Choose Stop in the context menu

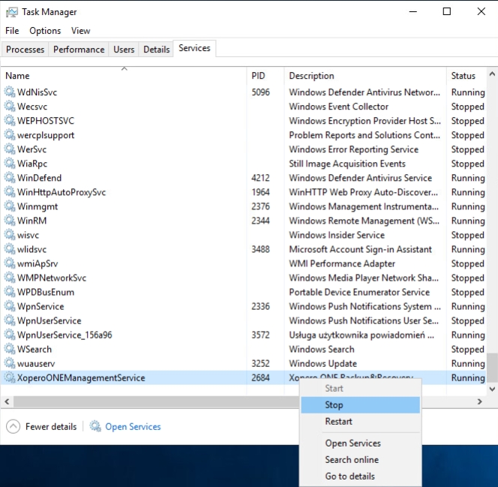[334, 405]
